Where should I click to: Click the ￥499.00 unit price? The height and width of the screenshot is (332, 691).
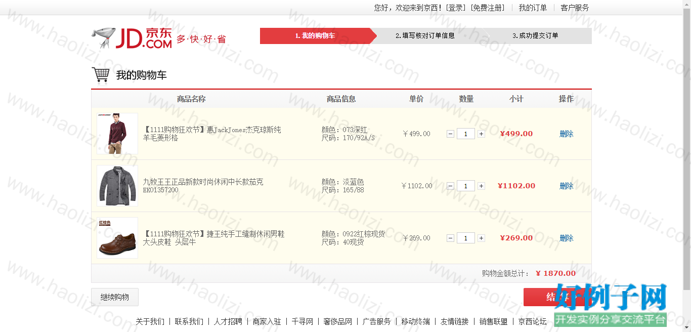tap(416, 134)
